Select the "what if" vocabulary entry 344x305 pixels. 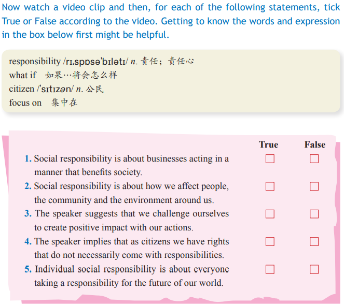coord(22,75)
